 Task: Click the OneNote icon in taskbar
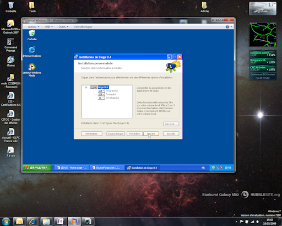click(x=60, y=222)
